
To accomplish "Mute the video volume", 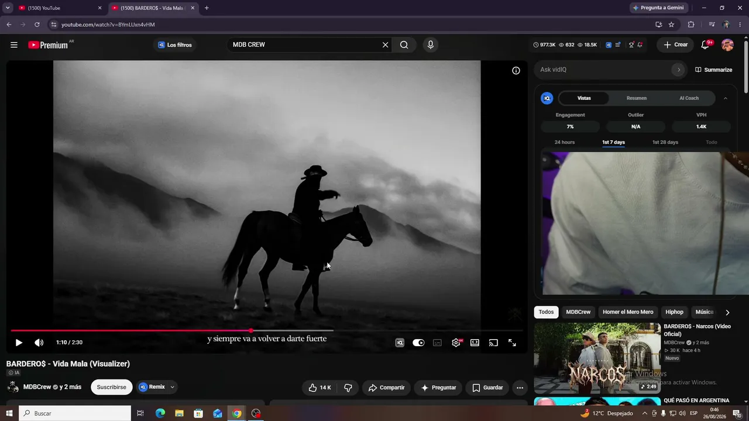I will click(x=39, y=343).
